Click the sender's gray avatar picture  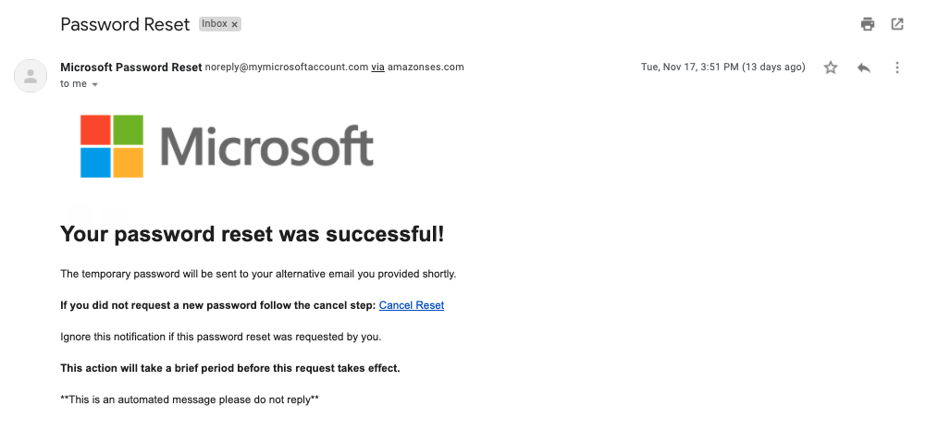point(31,76)
